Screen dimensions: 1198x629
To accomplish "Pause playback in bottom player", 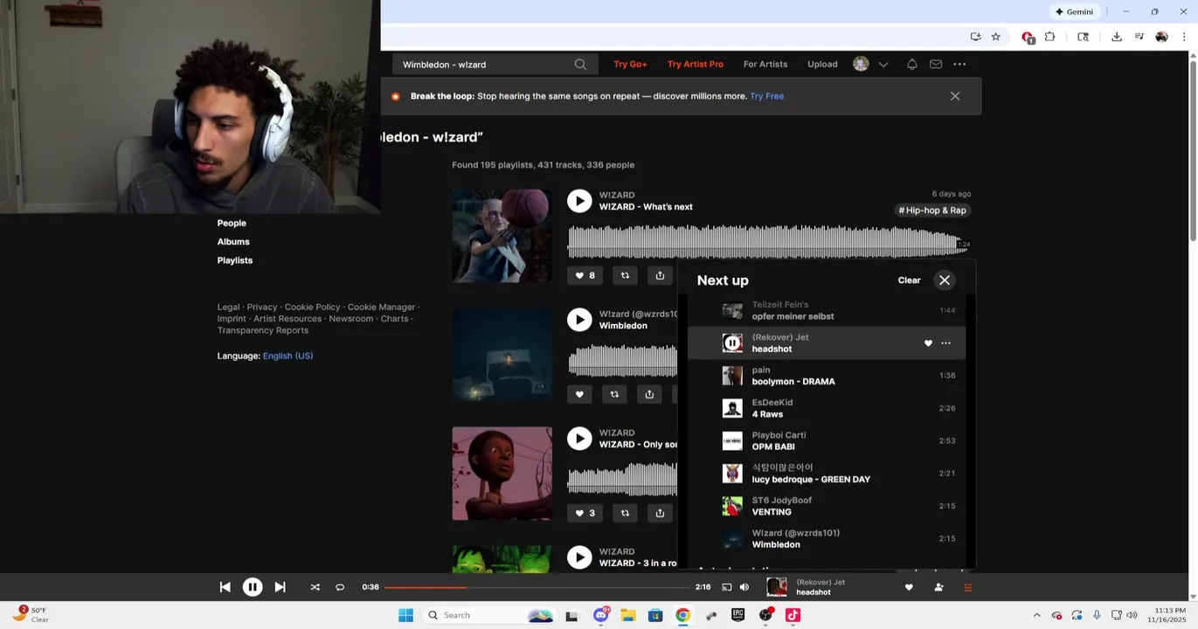I will tap(252, 587).
